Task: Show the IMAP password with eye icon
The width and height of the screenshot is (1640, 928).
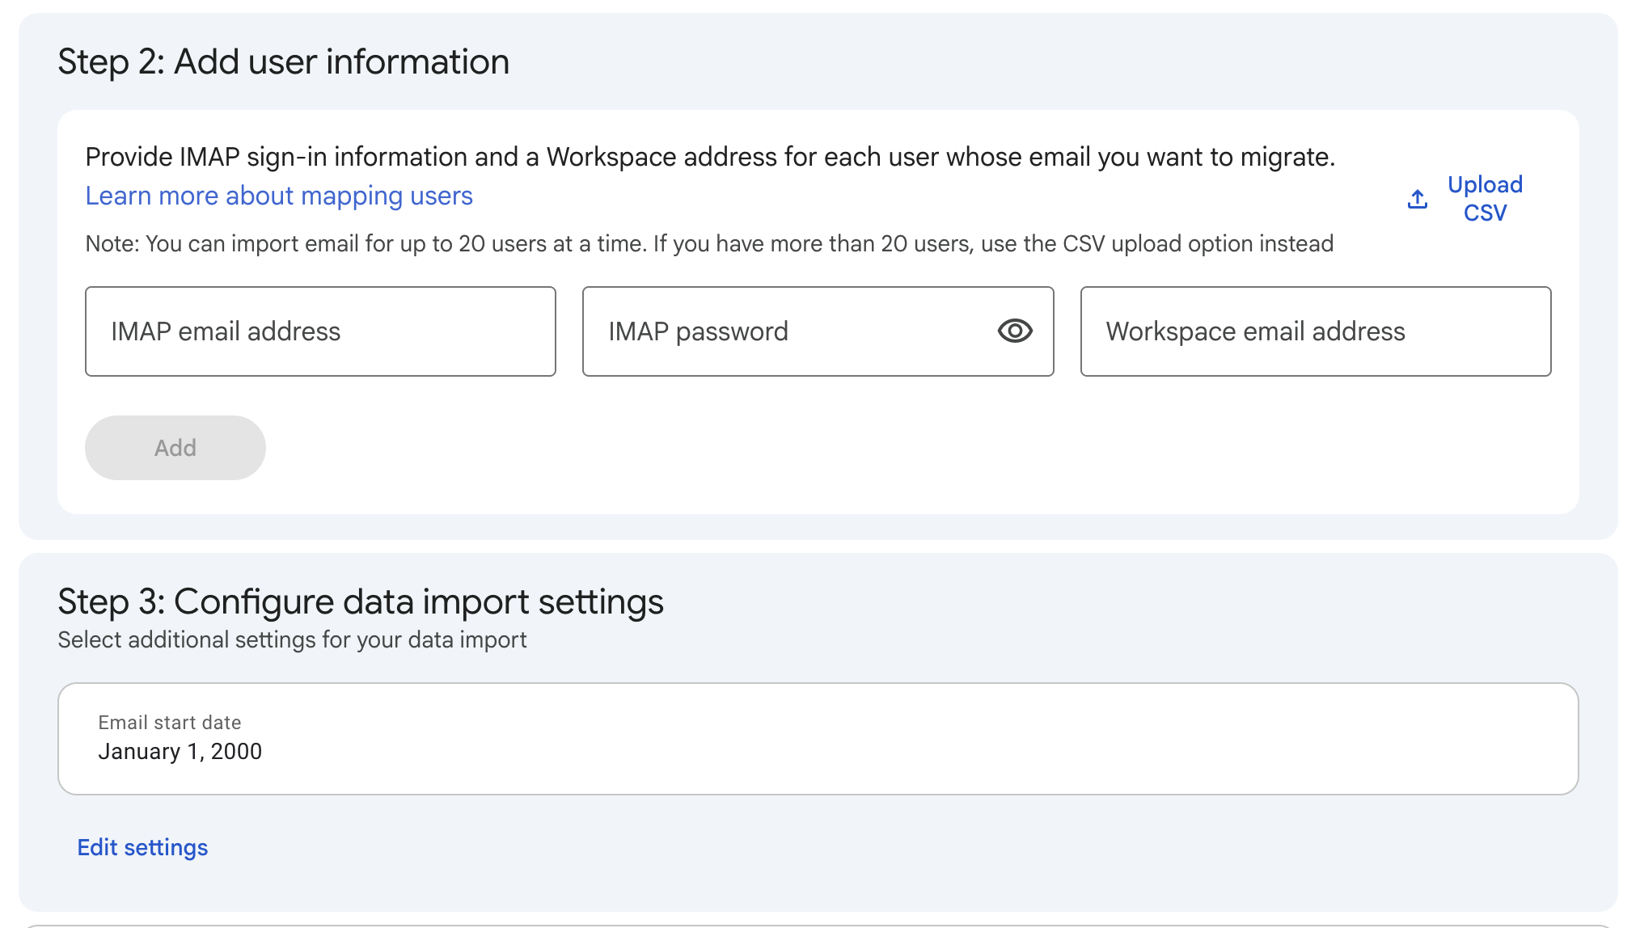Action: [1014, 331]
